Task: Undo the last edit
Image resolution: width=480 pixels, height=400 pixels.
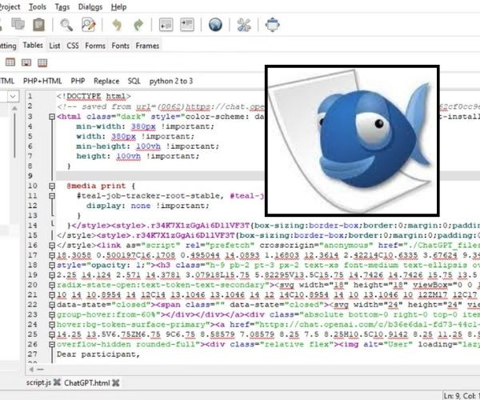Action: click(117, 25)
